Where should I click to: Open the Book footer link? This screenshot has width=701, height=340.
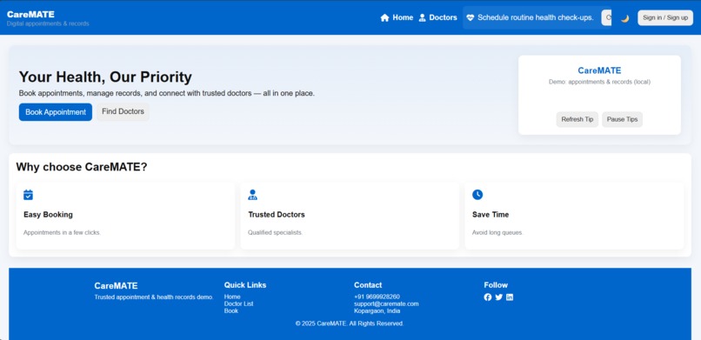pos(231,311)
